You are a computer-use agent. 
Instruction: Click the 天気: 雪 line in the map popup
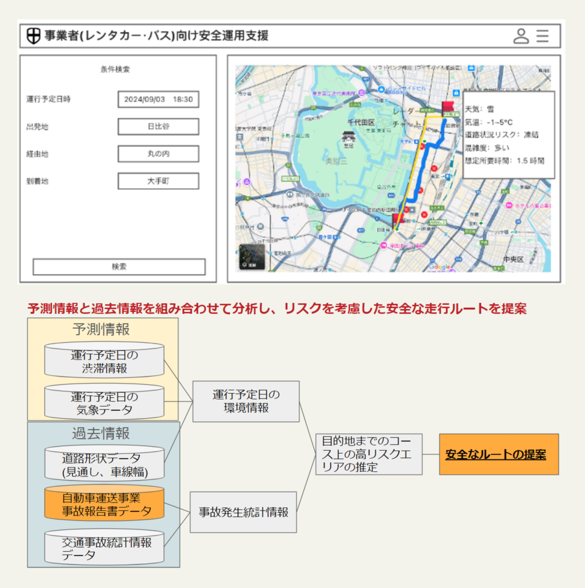480,109
